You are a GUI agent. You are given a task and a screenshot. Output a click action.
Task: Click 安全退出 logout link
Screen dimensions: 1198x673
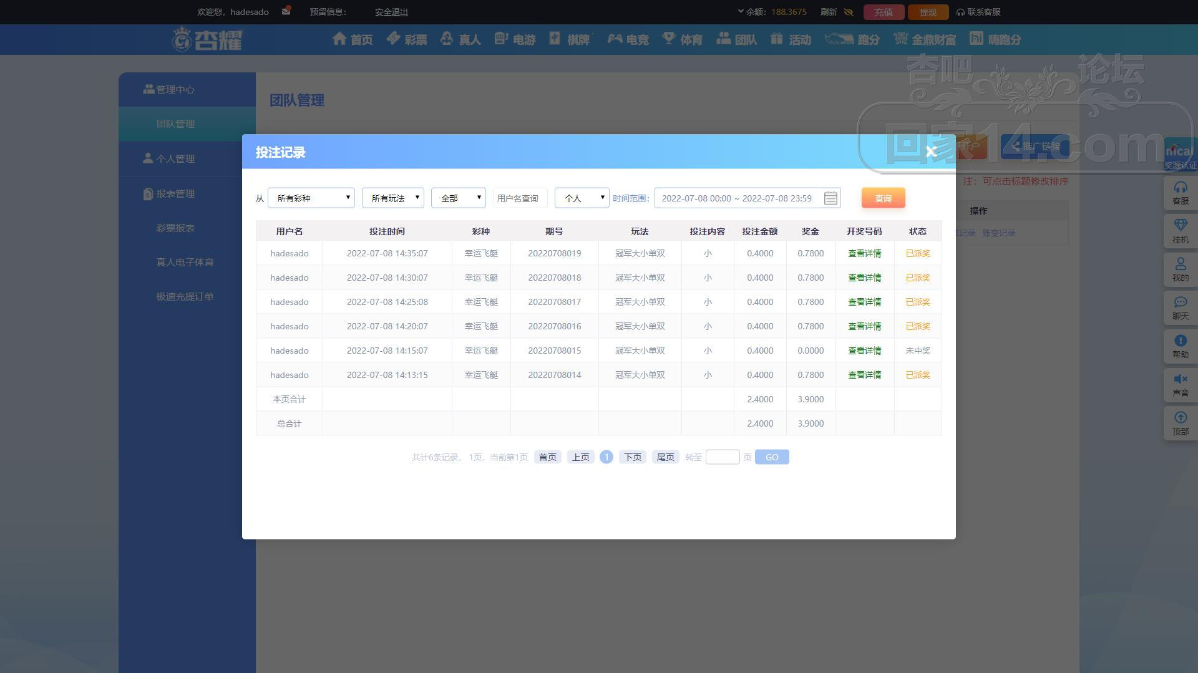[x=391, y=12]
